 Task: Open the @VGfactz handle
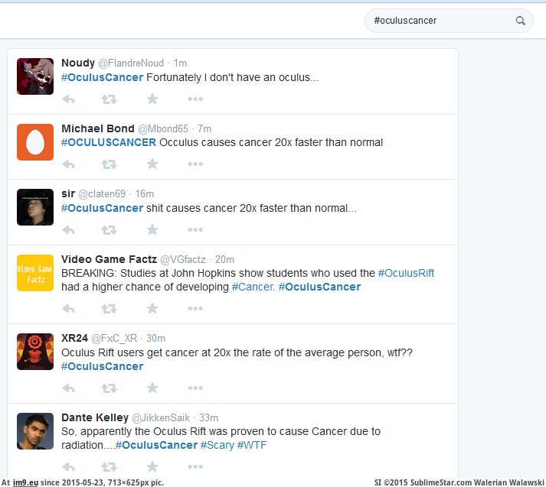click(183, 260)
